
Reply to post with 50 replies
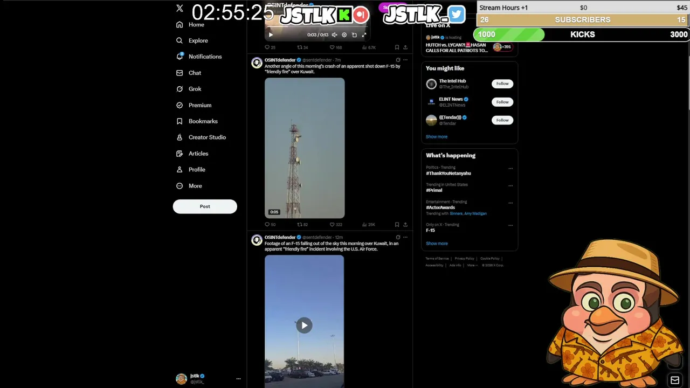(x=270, y=225)
